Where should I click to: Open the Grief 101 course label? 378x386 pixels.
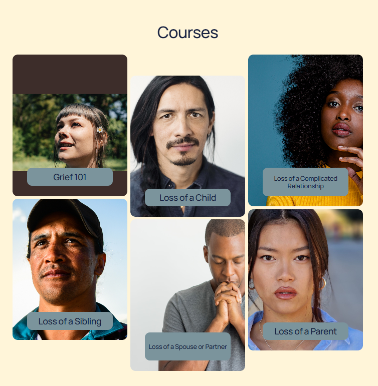pyautogui.click(x=70, y=177)
